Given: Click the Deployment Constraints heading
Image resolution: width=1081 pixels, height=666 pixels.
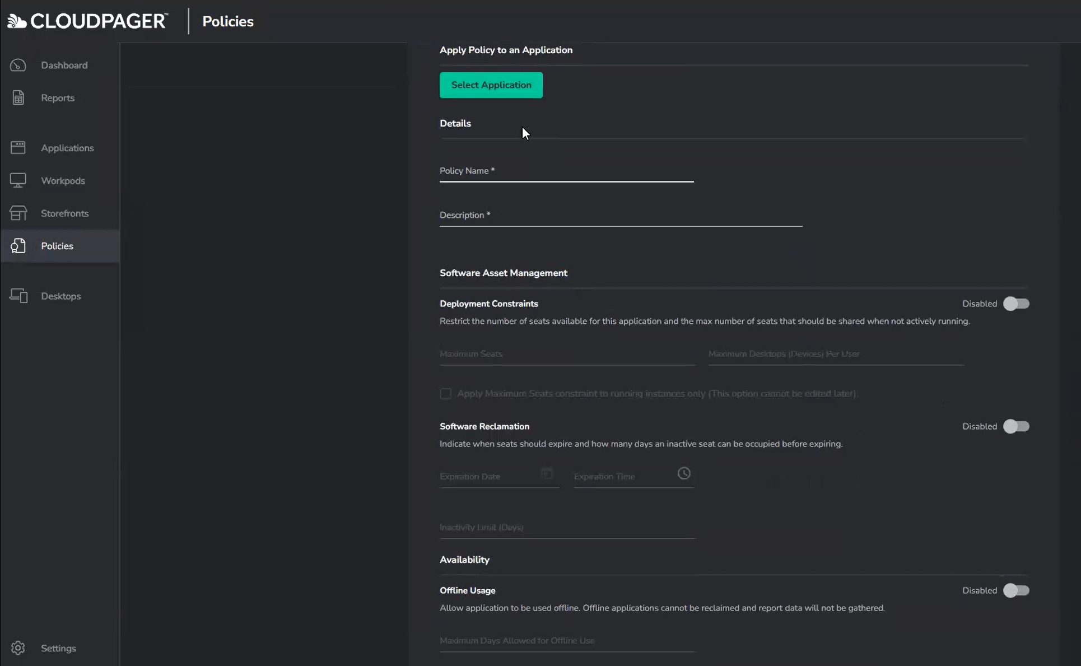Looking at the screenshot, I should (488, 304).
